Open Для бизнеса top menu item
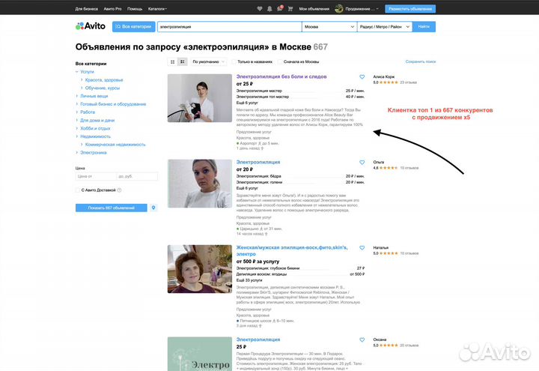 tap(87, 9)
